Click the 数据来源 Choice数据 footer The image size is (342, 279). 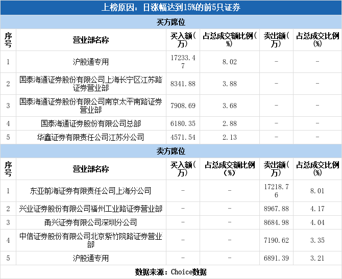(x=171, y=272)
